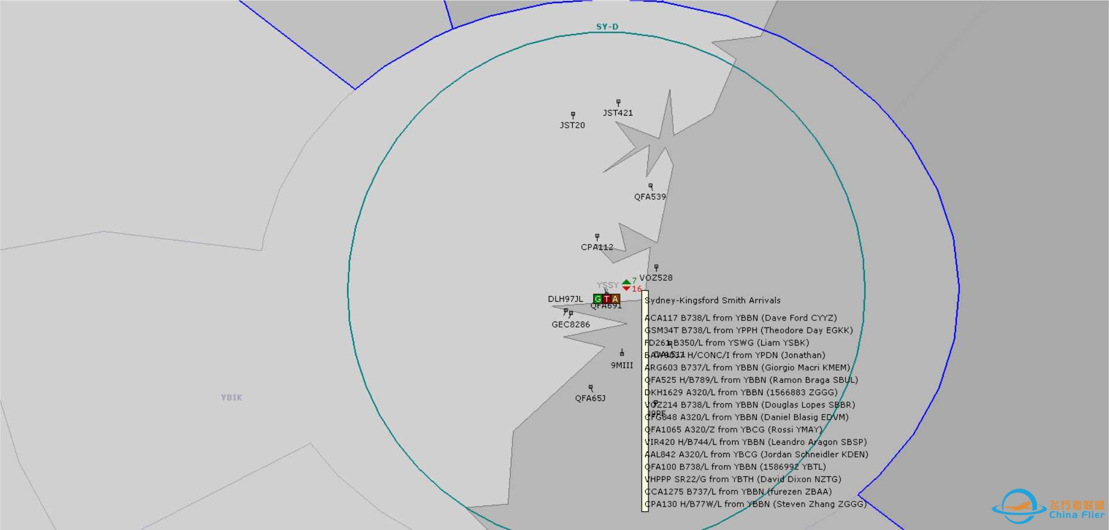Click the YSSY airport label

tap(607, 285)
